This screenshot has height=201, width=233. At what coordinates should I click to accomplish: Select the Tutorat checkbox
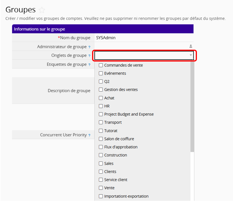(101, 131)
